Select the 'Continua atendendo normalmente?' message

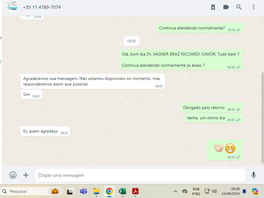click(200, 28)
